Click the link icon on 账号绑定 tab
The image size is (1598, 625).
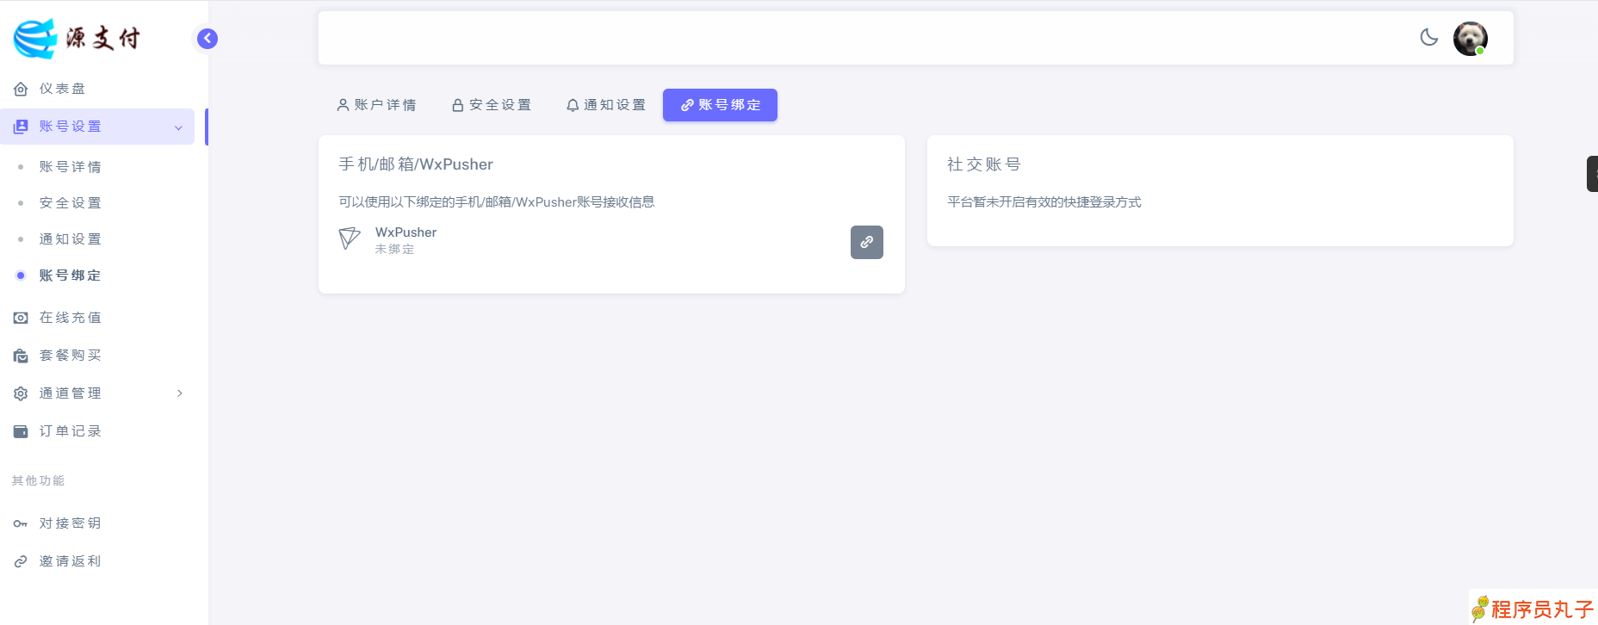pyautogui.click(x=687, y=105)
